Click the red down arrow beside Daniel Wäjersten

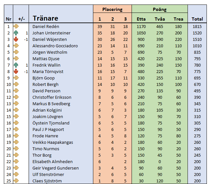pyautogui.click(x=16, y=39)
